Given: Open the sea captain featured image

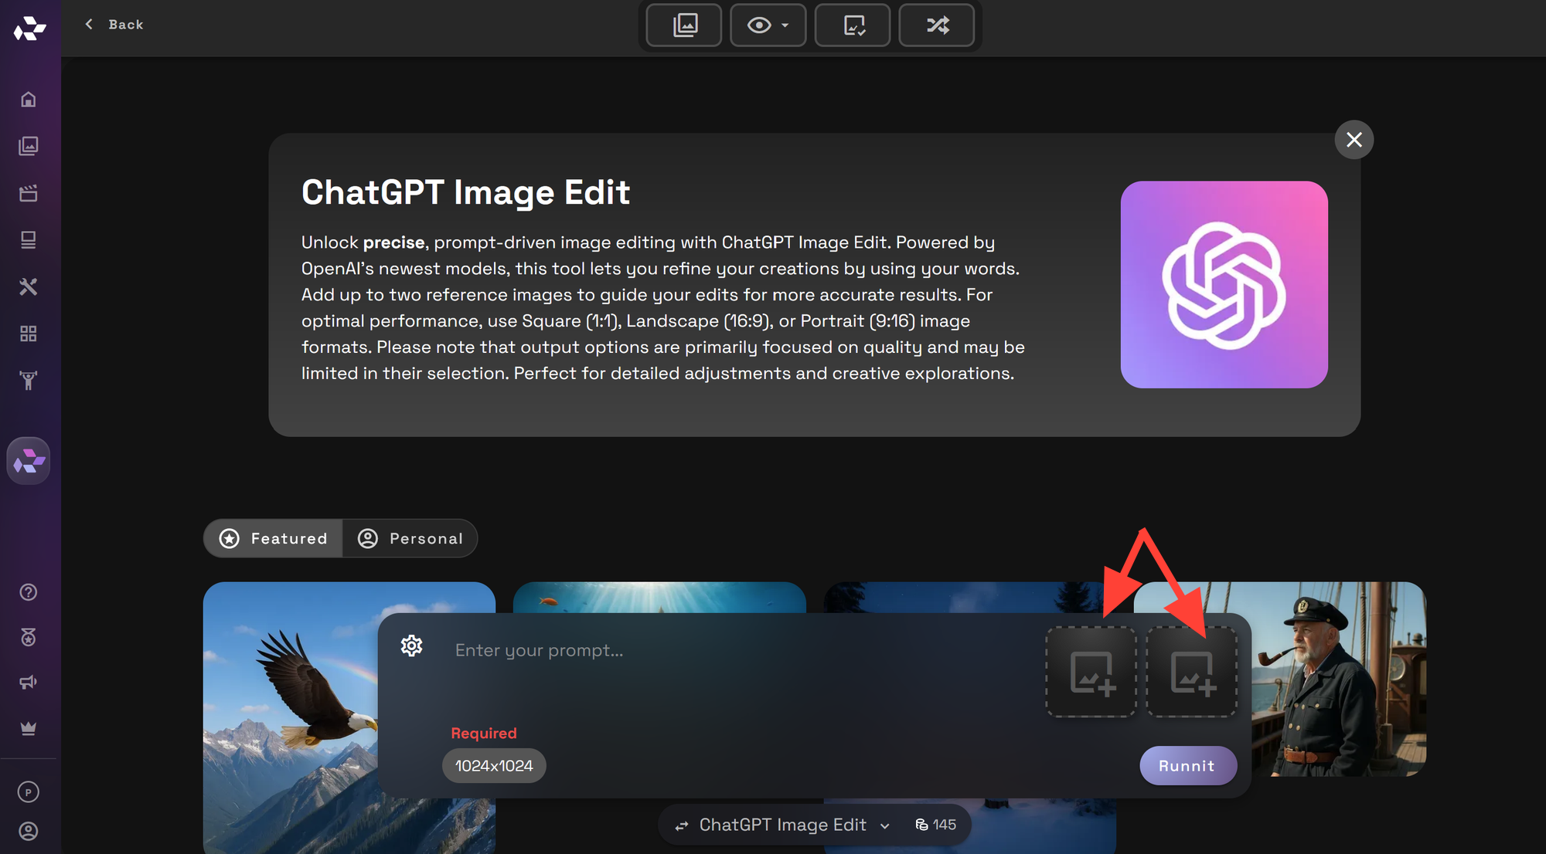Looking at the screenshot, I should 1339,679.
